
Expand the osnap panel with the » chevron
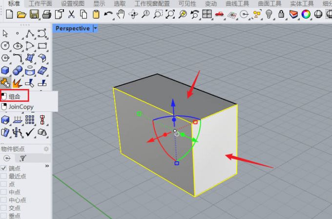pyautogui.click(x=47, y=166)
